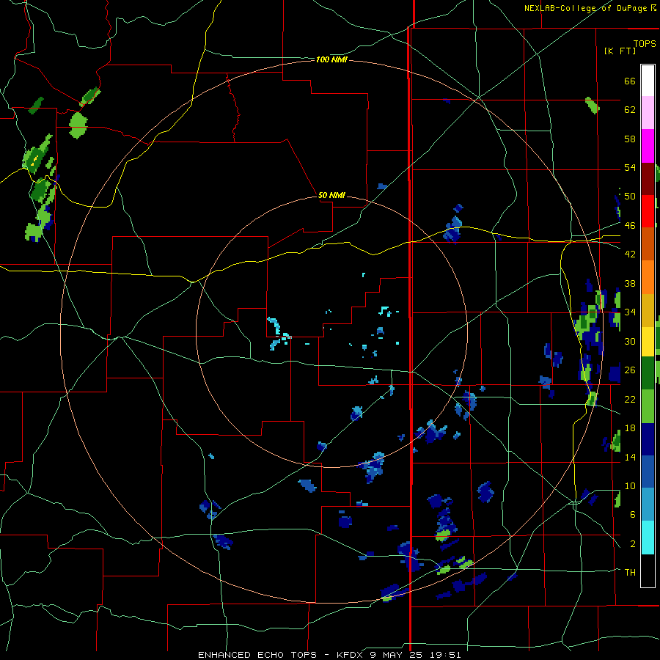Pick the medium blue legend swatch
The image size is (660, 660).
[648, 472]
